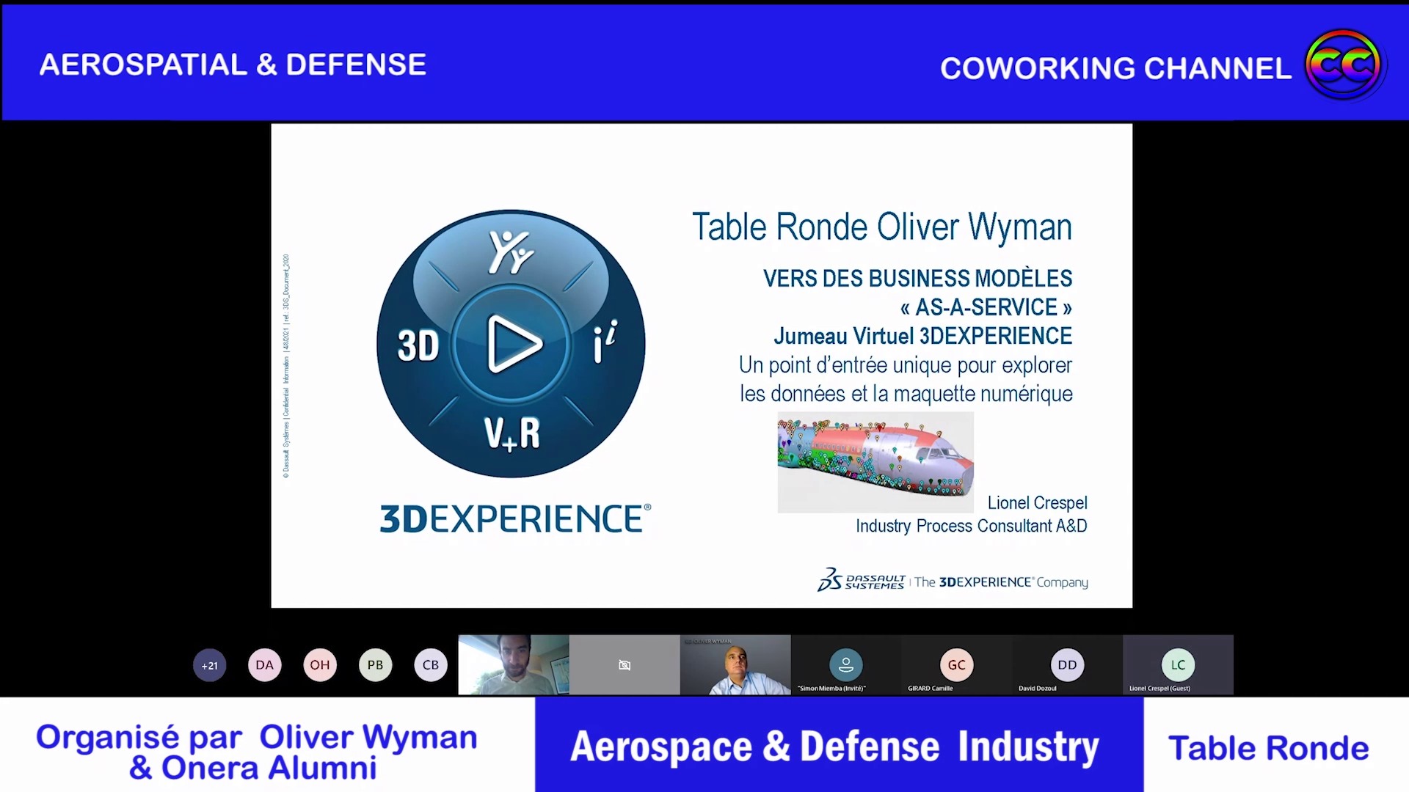1409x792 pixels.
Task: Click the GC avatar of GIRARD Camille
Action: [957, 665]
